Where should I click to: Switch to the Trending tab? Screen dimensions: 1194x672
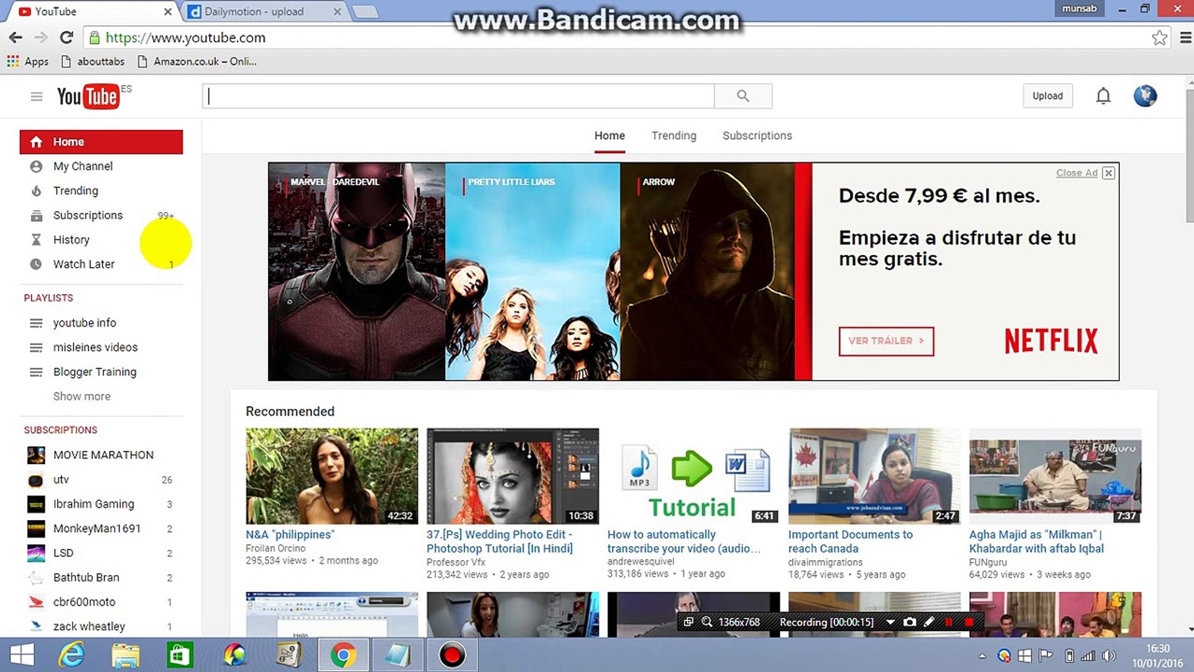pyautogui.click(x=673, y=136)
